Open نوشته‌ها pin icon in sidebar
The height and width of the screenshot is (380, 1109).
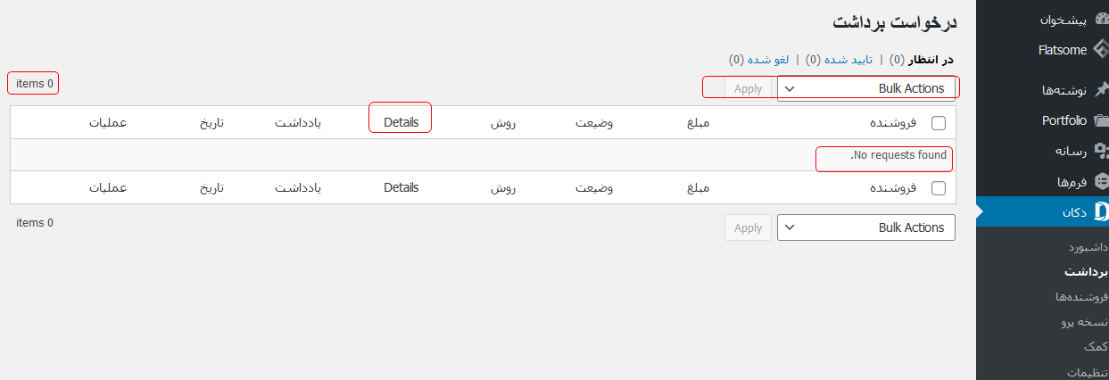click(x=1101, y=89)
